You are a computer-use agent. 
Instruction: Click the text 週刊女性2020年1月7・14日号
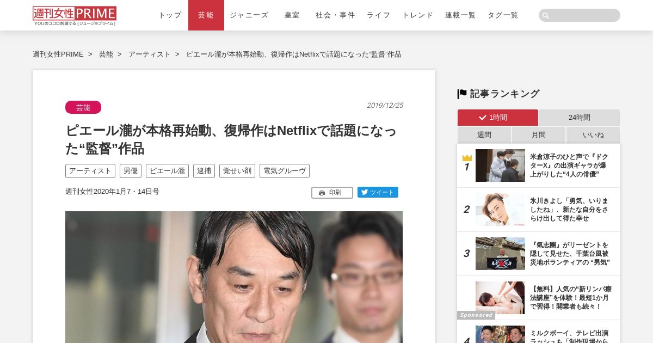[x=112, y=192]
